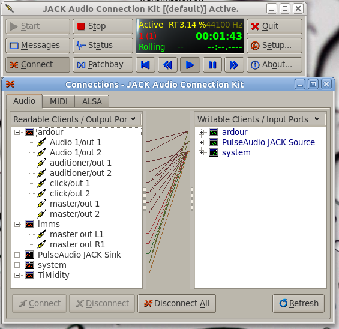This screenshot has height=329, width=339.
Task: Select Audio 1/out 2 port
Action: (76, 152)
